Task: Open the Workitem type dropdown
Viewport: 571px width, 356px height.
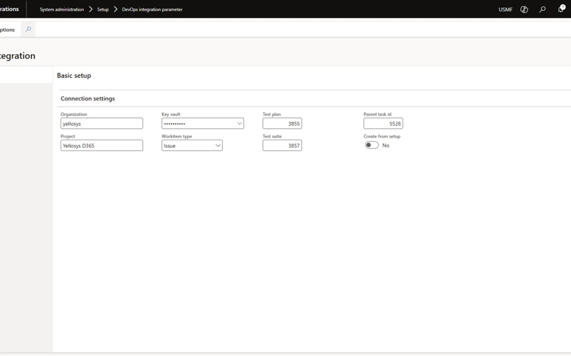Action: click(192, 146)
